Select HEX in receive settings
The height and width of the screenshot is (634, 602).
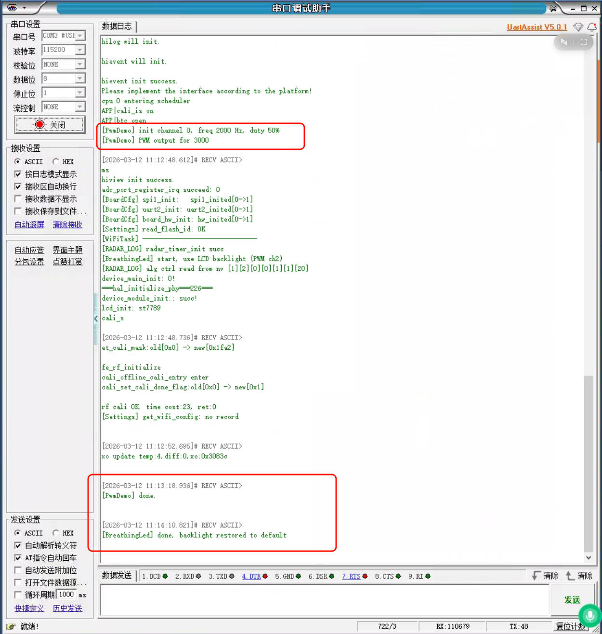56,161
